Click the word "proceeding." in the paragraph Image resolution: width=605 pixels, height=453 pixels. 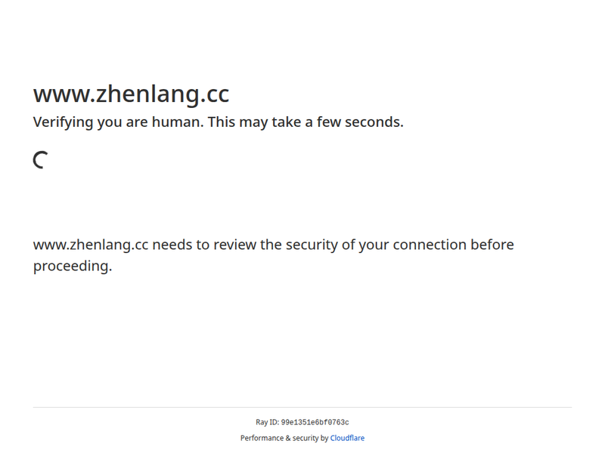(73, 267)
